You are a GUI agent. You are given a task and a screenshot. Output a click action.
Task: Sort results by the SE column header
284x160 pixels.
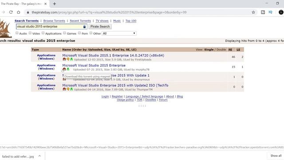click(x=230, y=49)
